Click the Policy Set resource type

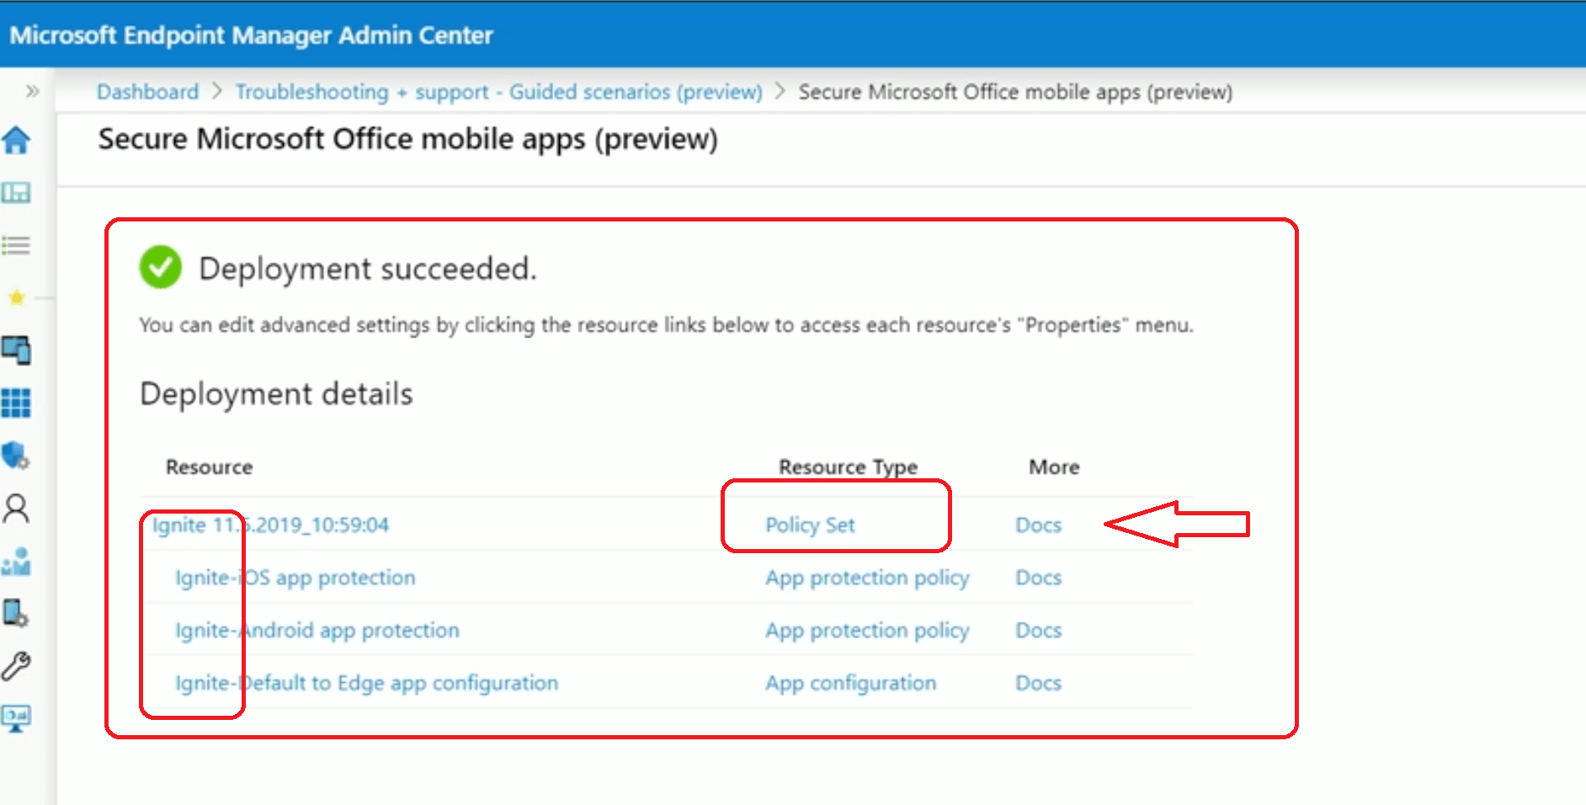tap(810, 525)
